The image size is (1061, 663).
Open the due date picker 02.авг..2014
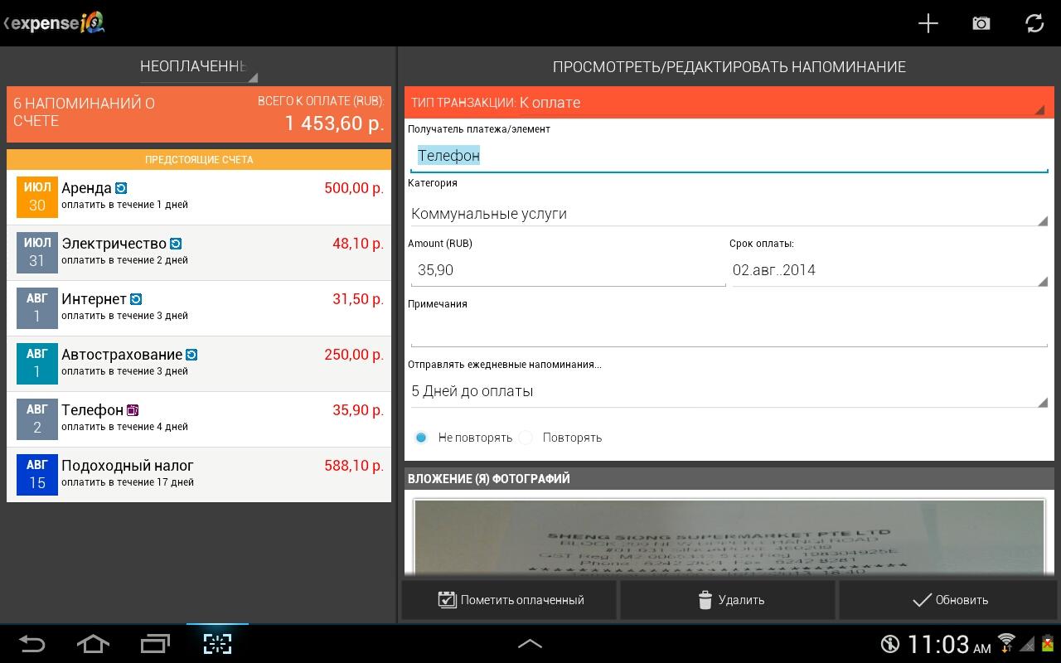click(x=889, y=270)
